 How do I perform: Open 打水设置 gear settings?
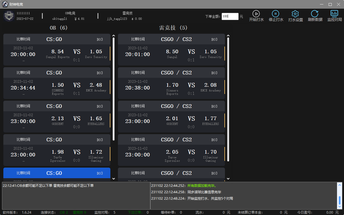(x=295, y=14)
